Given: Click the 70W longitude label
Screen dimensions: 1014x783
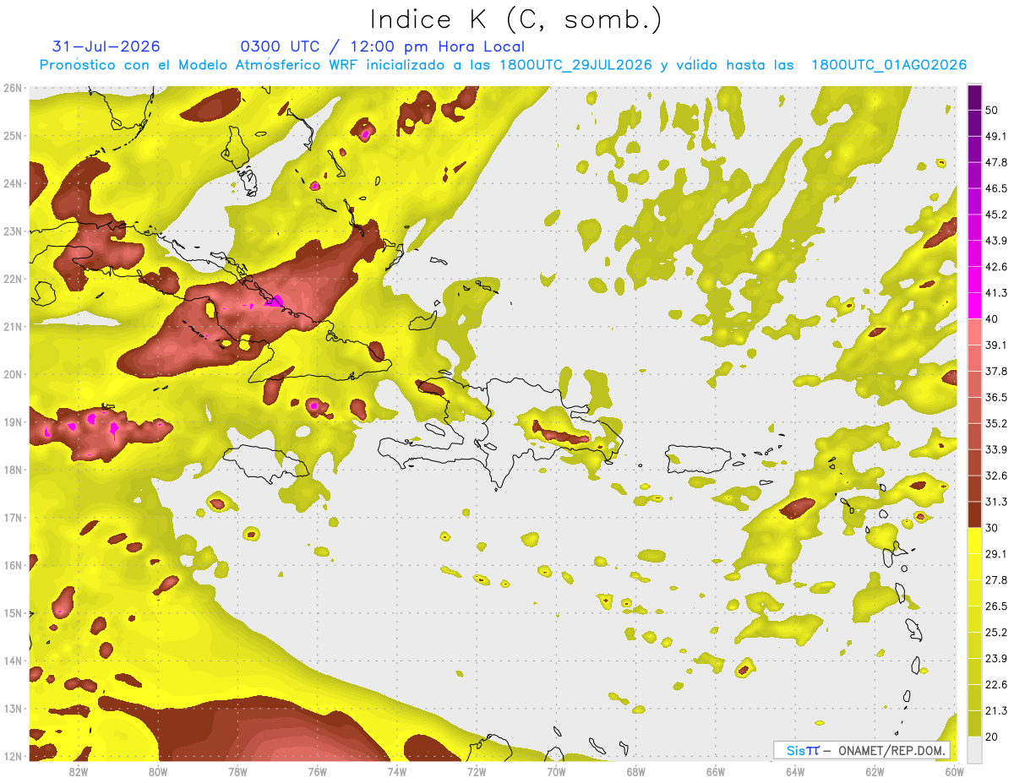Looking at the screenshot, I should point(556,771).
